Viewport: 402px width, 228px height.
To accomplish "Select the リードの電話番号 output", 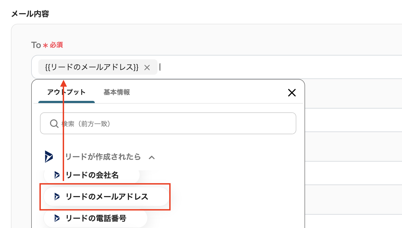I will click(96, 218).
